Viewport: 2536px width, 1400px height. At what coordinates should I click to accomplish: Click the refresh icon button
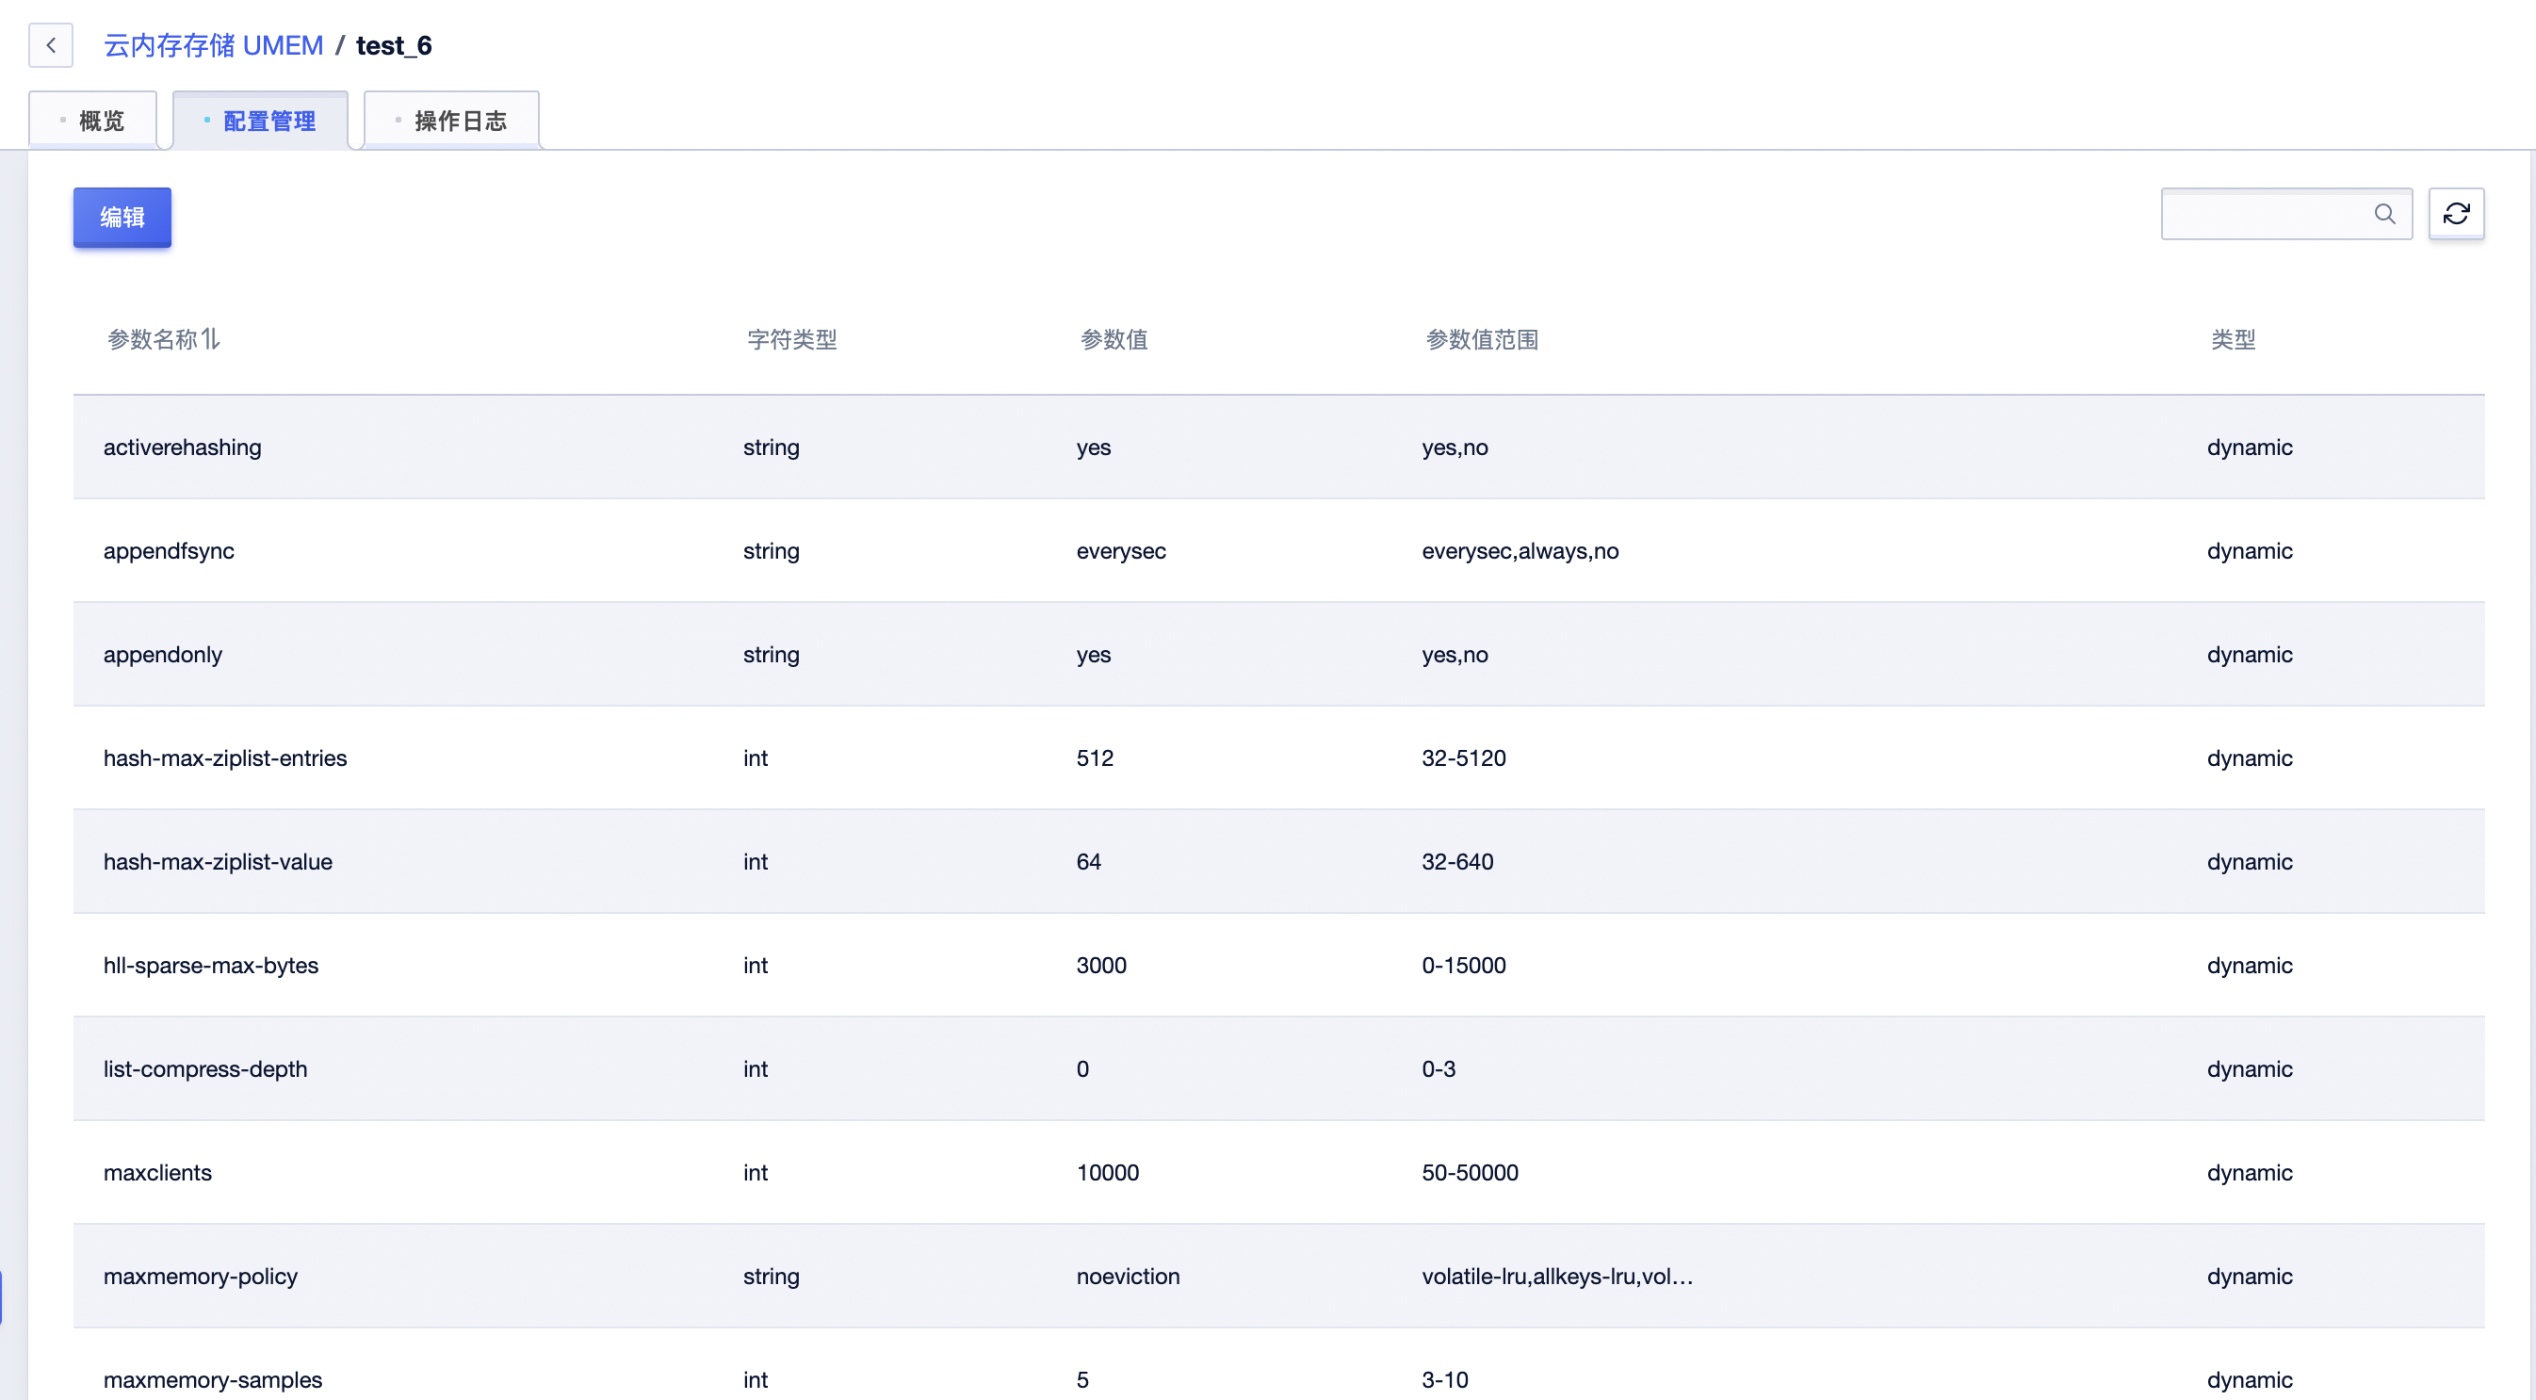2455,214
